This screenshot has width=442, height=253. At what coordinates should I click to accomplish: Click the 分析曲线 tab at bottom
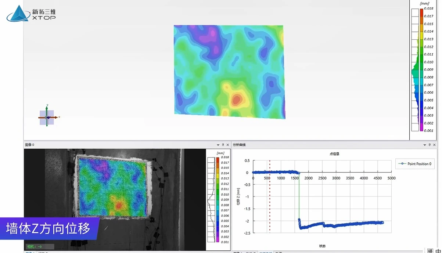coord(265,252)
